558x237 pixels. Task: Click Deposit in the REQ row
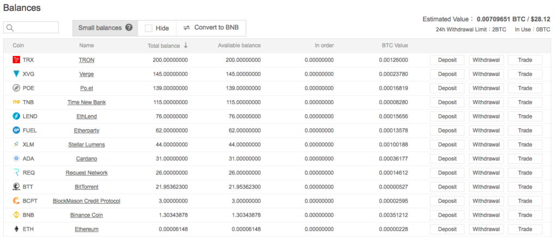[x=447, y=173]
